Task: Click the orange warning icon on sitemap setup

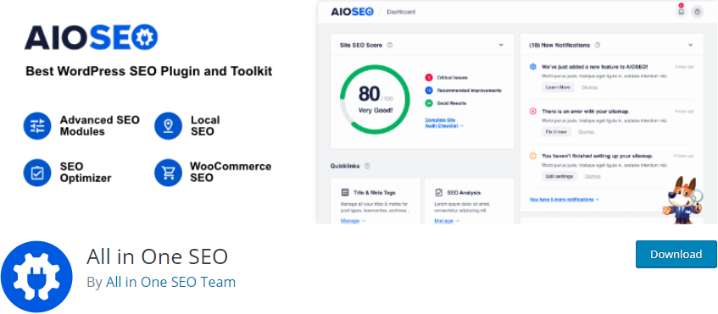Action: pyautogui.click(x=532, y=156)
